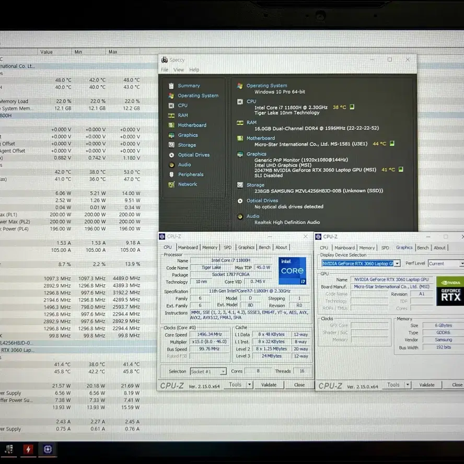Image resolution: width=464 pixels, height=464 pixels.
Task: Click the Storage heading icon in Speccy summary
Action: [240, 185]
